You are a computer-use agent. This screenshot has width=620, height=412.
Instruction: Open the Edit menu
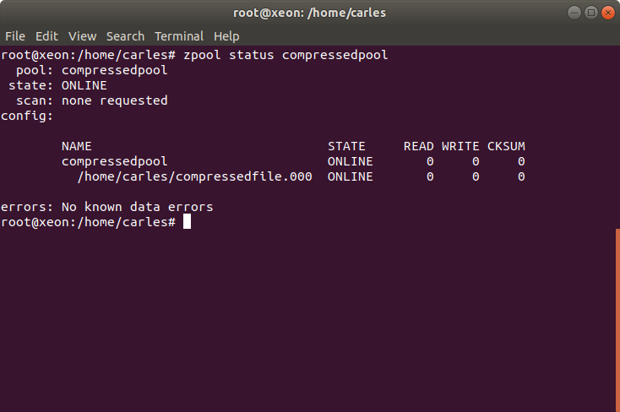pyautogui.click(x=46, y=36)
